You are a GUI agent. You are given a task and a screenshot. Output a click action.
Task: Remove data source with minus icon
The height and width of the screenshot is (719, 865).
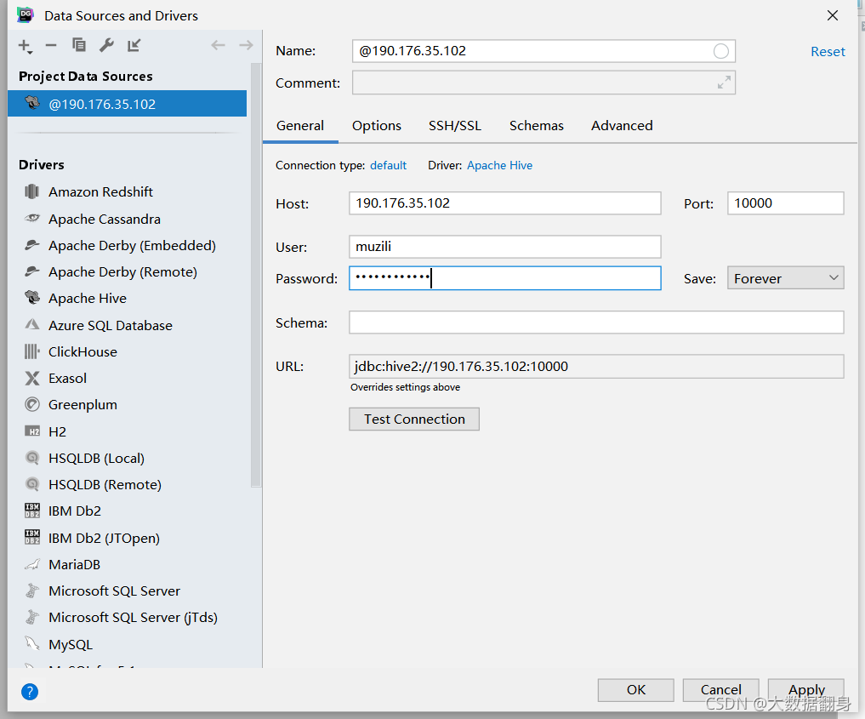pos(51,45)
